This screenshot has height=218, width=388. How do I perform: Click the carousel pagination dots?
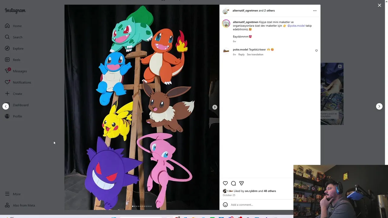(x=142, y=206)
